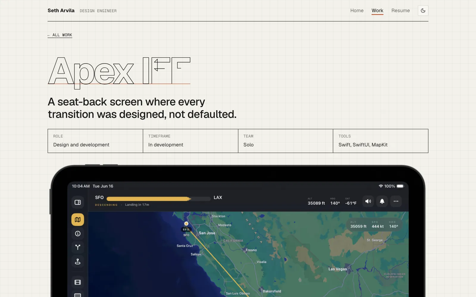Click the Fresno map label
This screenshot has height=297, width=476.
click(251, 250)
